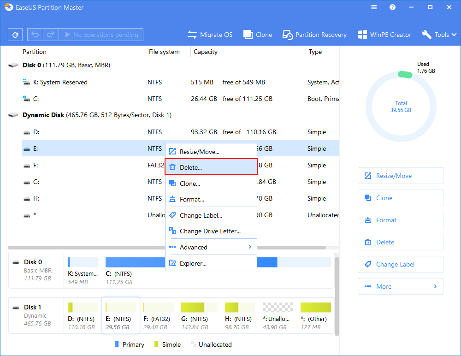The image size is (461, 356).
Task: Open the Clone tool in top toolbar
Action: click(x=258, y=35)
